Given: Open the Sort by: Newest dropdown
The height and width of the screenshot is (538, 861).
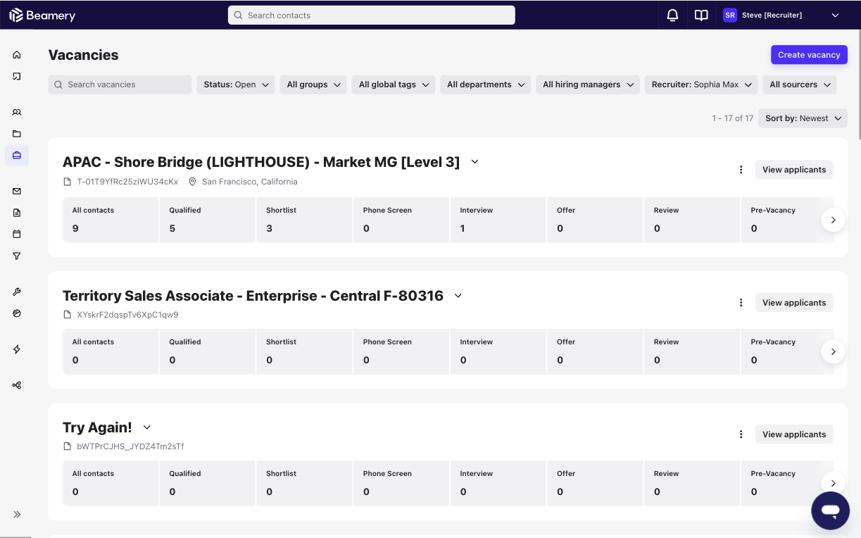Looking at the screenshot, I should tap(803, 118).
